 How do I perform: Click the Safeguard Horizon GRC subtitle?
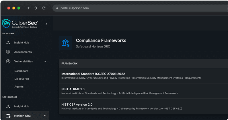coord(93,46)
